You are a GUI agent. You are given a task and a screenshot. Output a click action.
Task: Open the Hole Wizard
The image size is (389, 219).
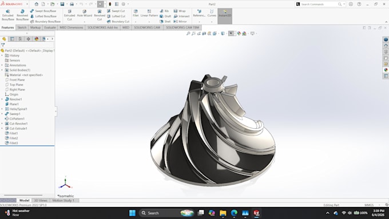(x=84, y=13)
